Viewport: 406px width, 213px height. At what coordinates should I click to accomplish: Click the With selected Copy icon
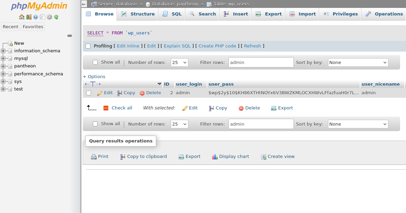211,108
